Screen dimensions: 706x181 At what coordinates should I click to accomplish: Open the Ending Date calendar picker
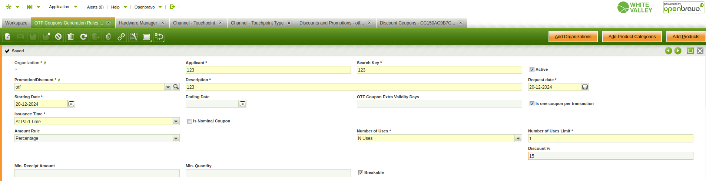(242, 104)
